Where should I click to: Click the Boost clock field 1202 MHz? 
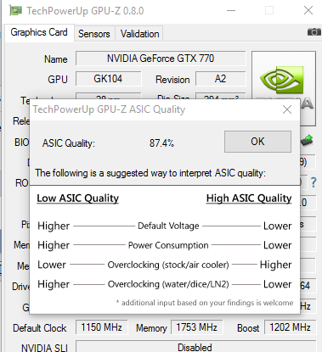(x=290, y=327)
